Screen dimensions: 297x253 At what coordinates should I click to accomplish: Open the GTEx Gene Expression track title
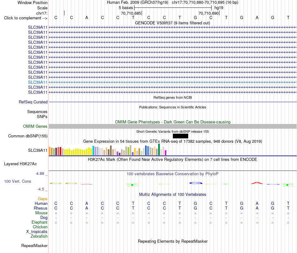tap(173, 141)
